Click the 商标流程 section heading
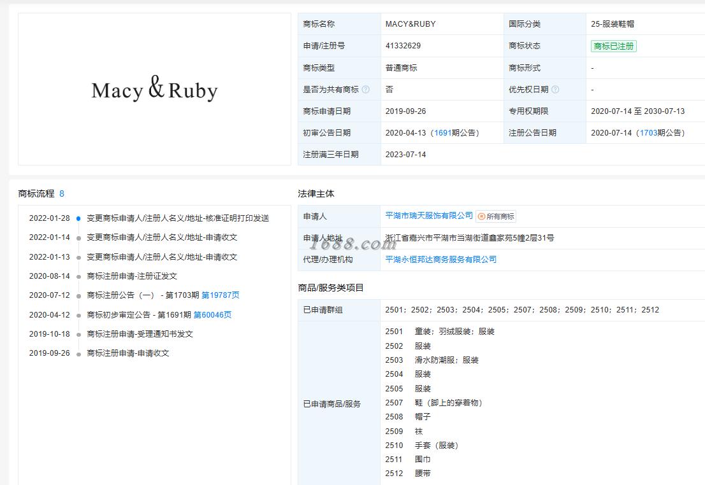Viewport: 705px width, 485px height. (36, 193)
